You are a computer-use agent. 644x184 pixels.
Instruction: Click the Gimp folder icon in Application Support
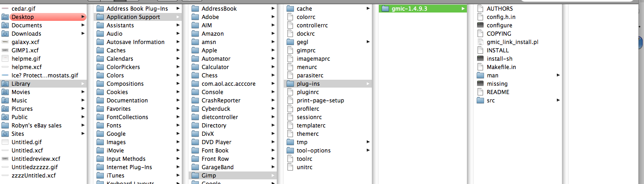coord(195,176)
